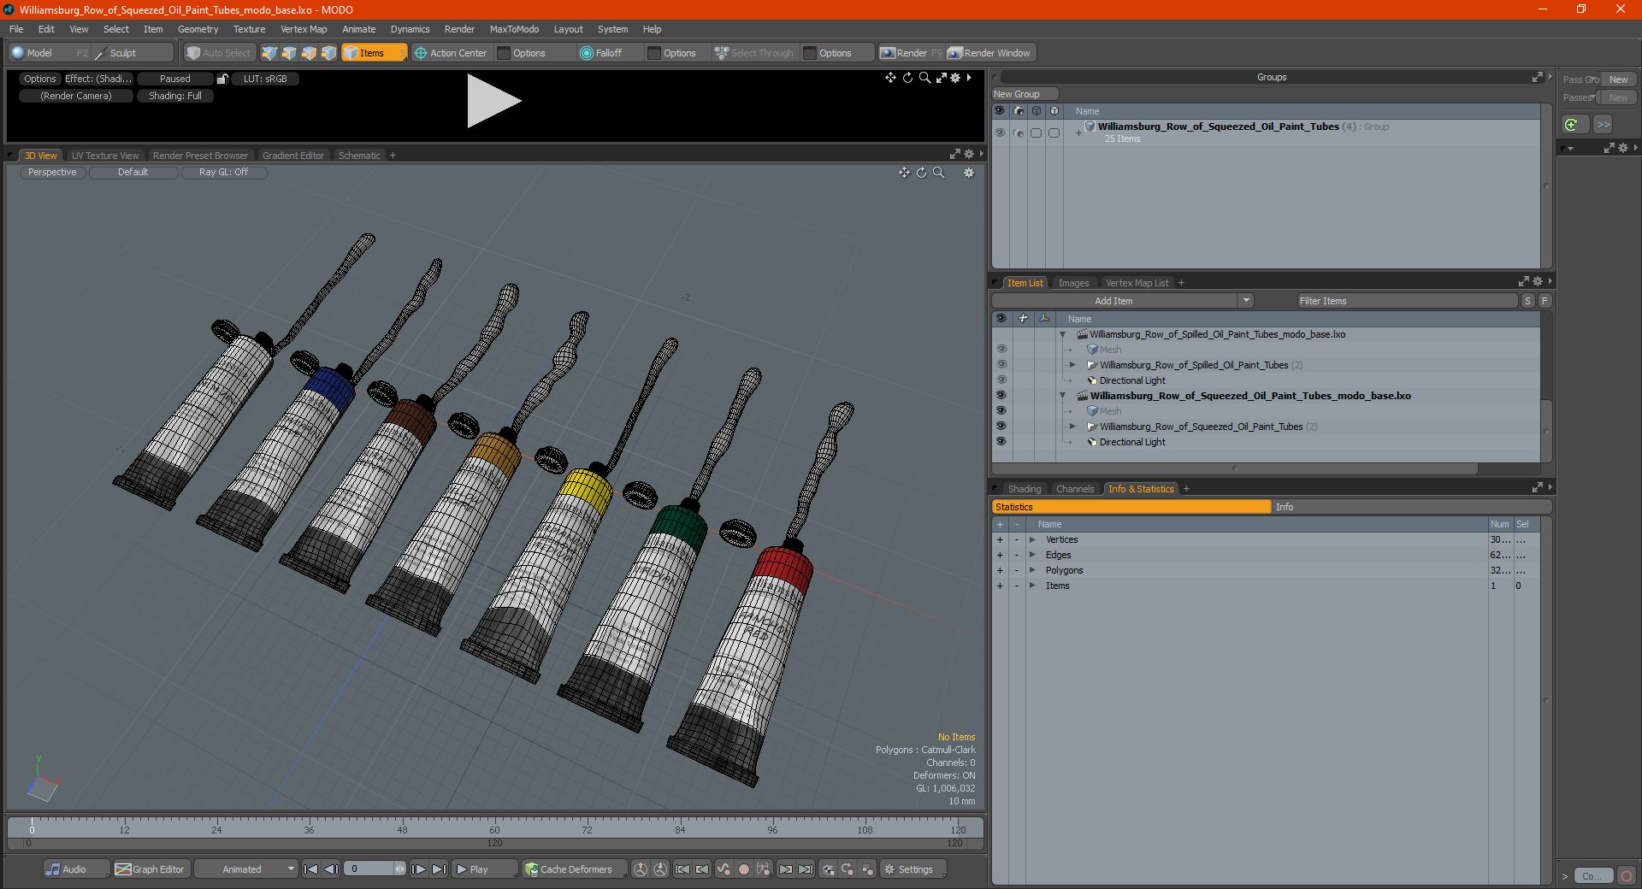The image size is (1642, 889).
Task: Click the Falloff tool icon
Action: point(586,53)
